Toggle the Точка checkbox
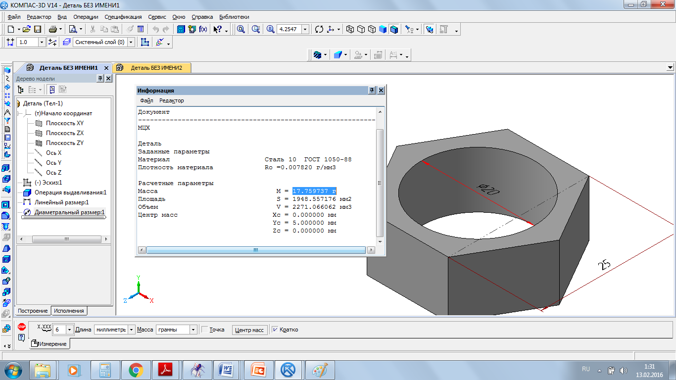The height and width of the screenshot is (380, 676). 205,330
